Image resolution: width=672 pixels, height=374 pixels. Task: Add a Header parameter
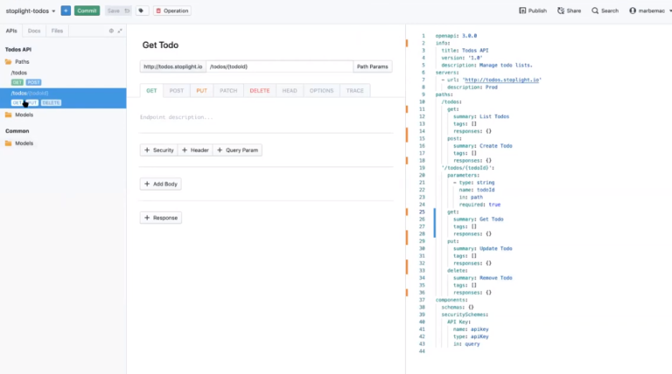pyautogui.click(x=195, y=150)
